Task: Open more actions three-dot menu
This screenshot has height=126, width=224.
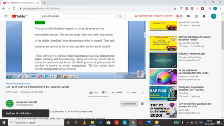Action: coord(142,93)
